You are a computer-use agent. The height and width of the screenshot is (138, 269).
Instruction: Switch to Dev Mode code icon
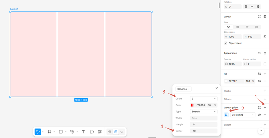122,132
